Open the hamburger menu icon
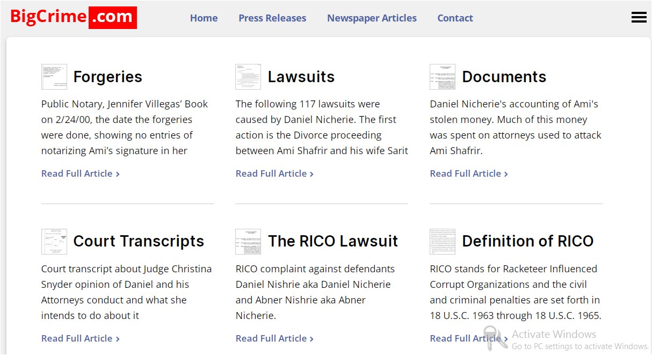652x355 pixels. [x=639, y=18]
